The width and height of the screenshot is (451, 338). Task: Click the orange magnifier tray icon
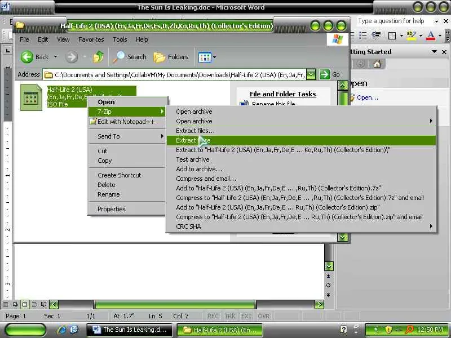pos(409,330)
